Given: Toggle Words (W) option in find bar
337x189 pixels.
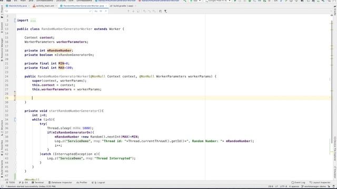Looking at the screenshot, I should [101, 11].
